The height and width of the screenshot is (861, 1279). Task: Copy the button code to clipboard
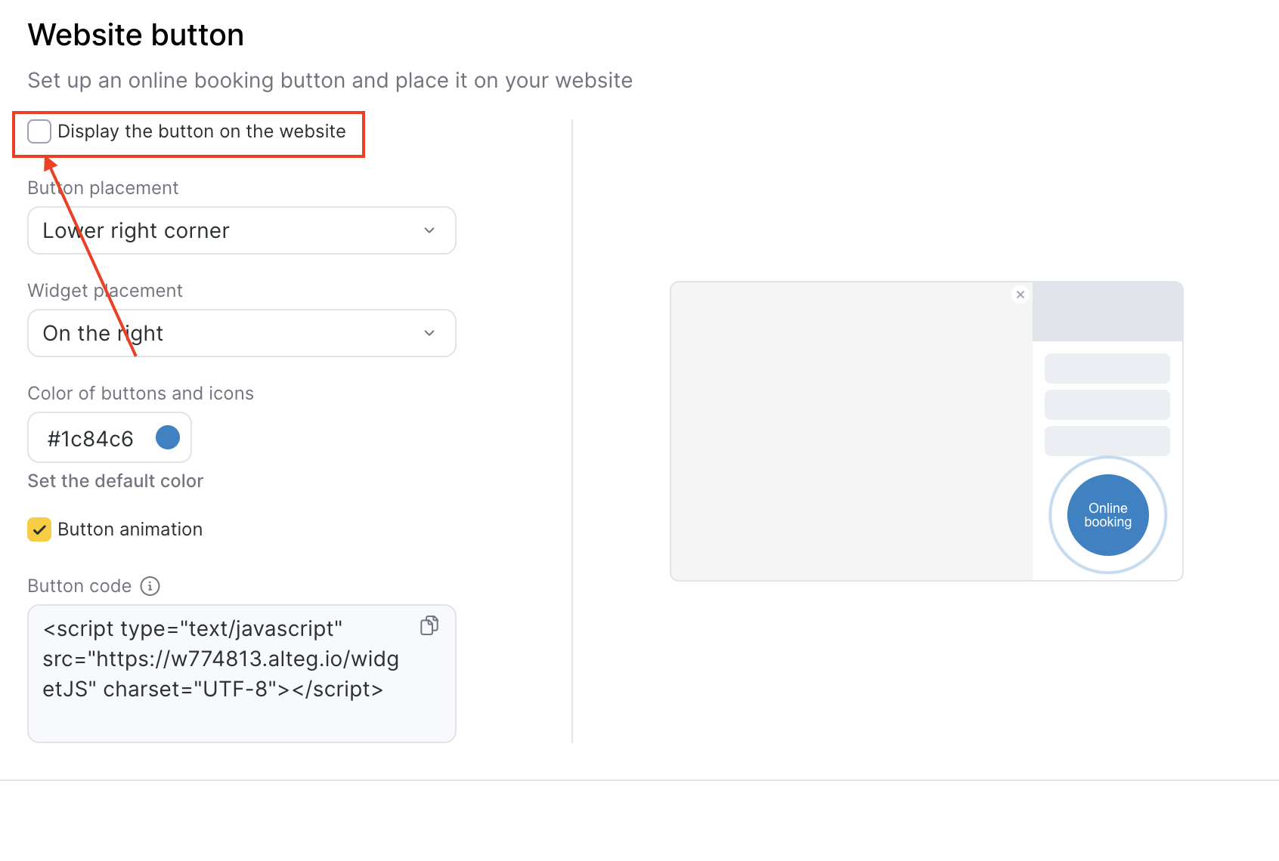click(429, 625)
